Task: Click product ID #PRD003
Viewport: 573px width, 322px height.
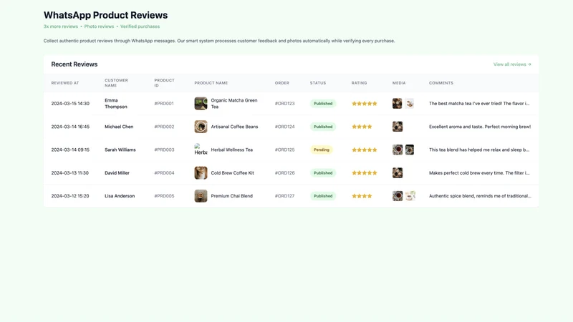Action: click(164, 150)
